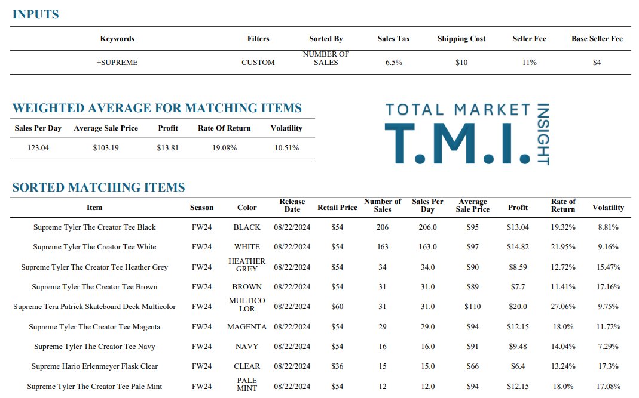Open Supreme Tera Patrick Skateboard Deck Multicolor item
639x398 pixels.
click(94, 306)
